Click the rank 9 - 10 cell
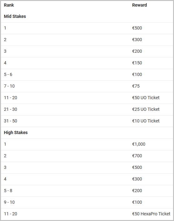The width and height of the screenshot is (174, 221). (9, 202)
